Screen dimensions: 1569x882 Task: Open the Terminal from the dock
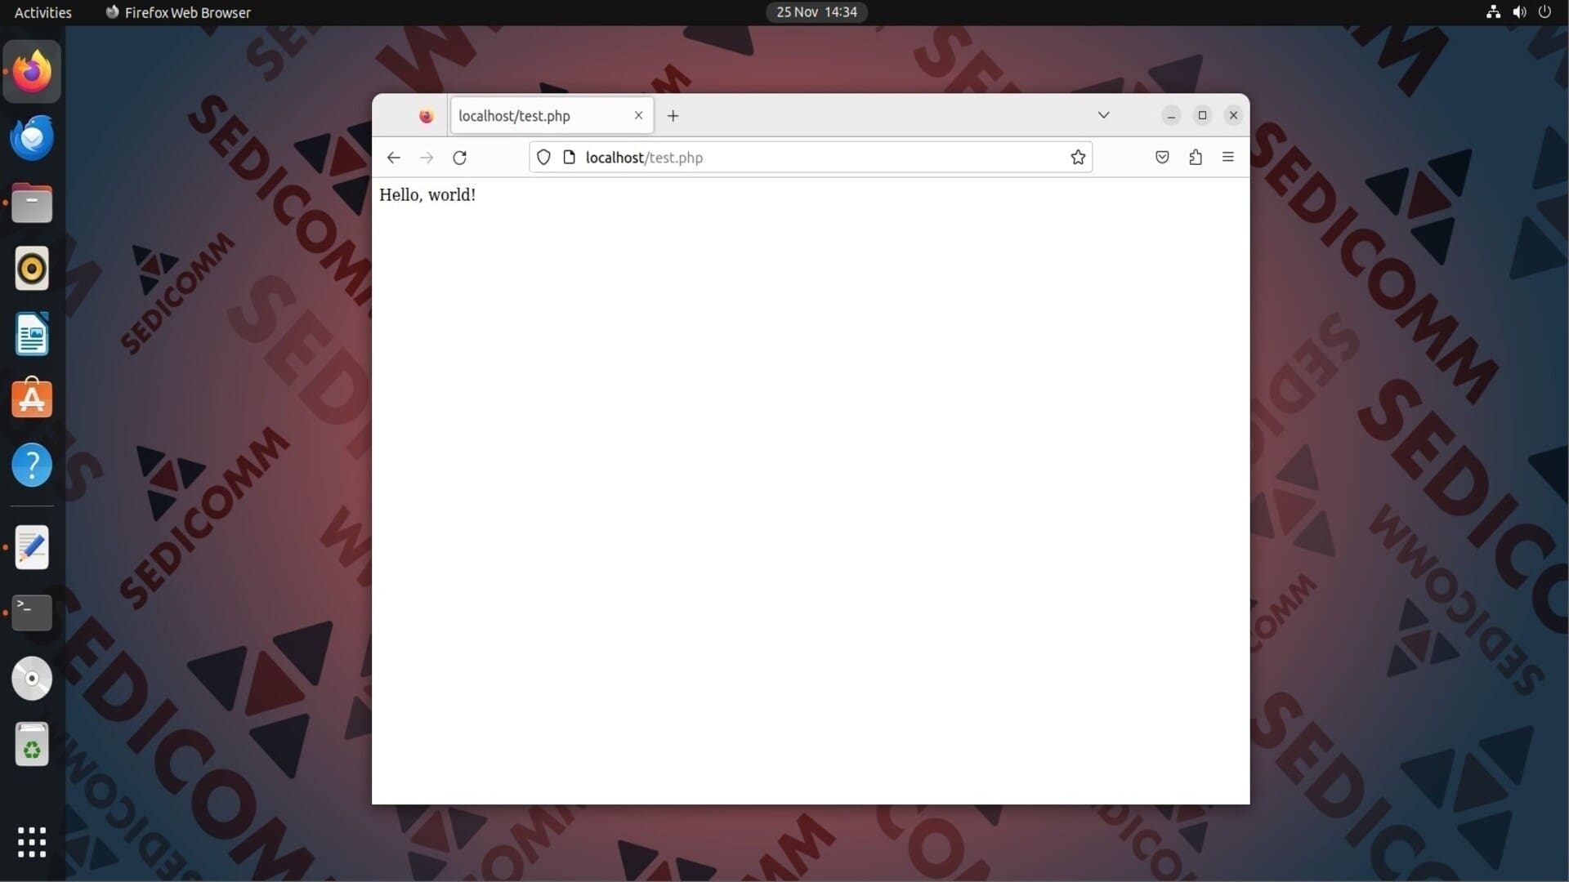[32, 612]
